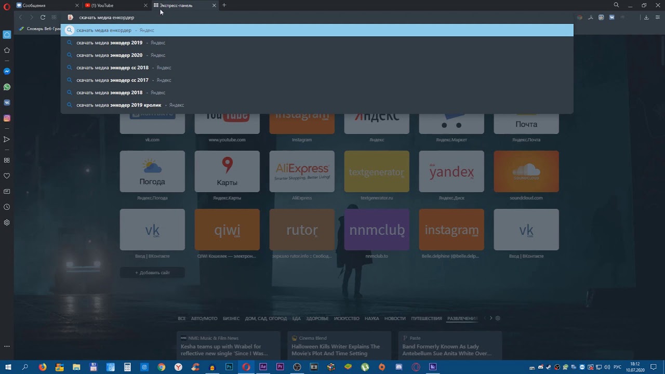Open the My Flow arrow sidebar icon

click(7, 139)
